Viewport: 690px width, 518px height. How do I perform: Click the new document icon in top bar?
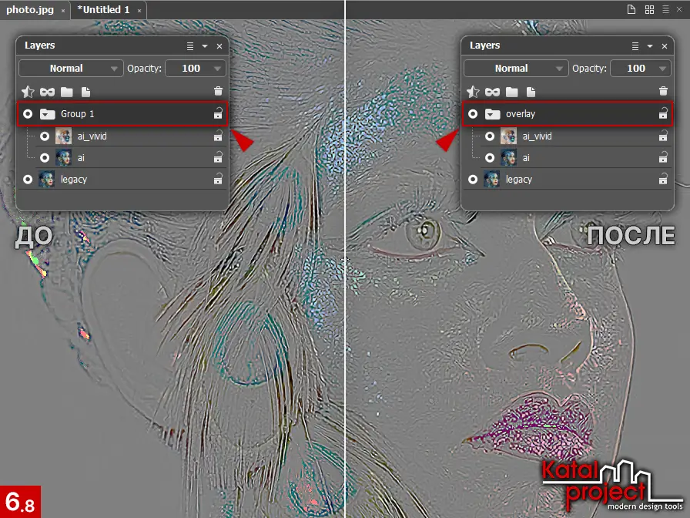point(631,10)
